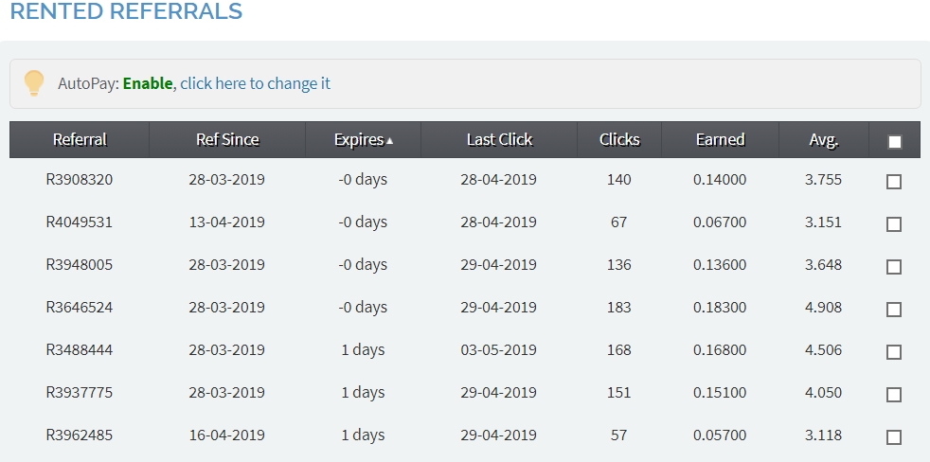Sort by the Referral column header

coord(80,140)
